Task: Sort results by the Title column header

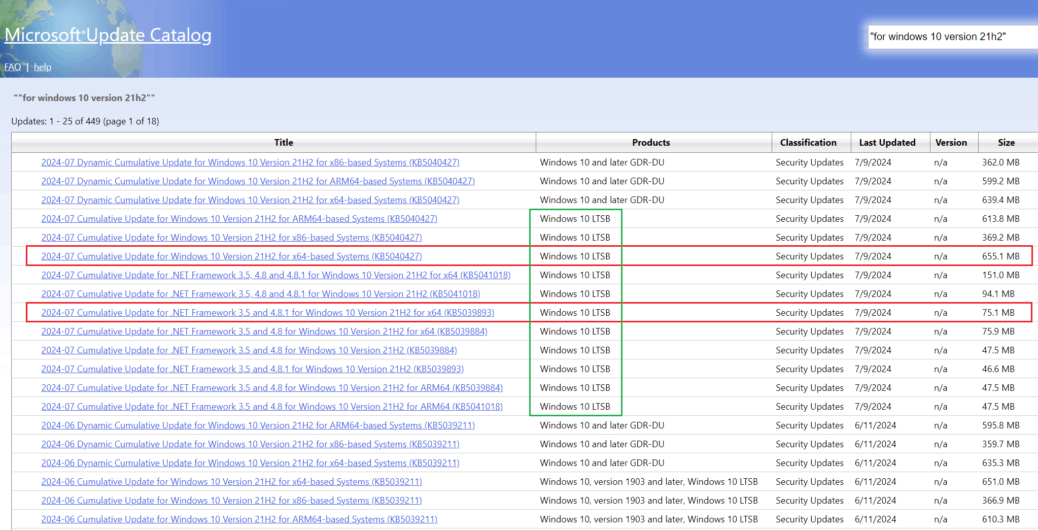Action: click(x=284, y=143)
